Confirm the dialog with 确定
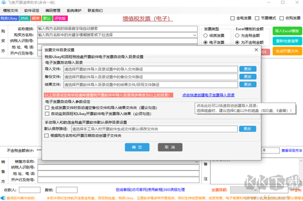This screenshot has width=303, height=201. tap(137, 147)
